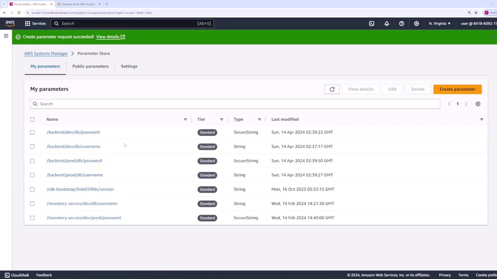Open the Feedback link in footer
The image size is (497, 279).
(x=44, y=275)
